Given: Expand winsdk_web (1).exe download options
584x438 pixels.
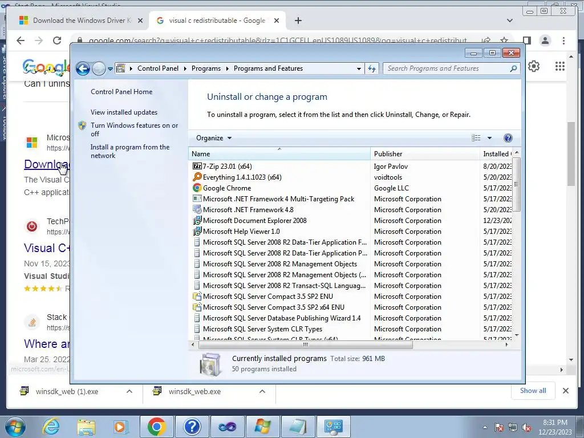Looking at the screenshot, I should point(129,391).
